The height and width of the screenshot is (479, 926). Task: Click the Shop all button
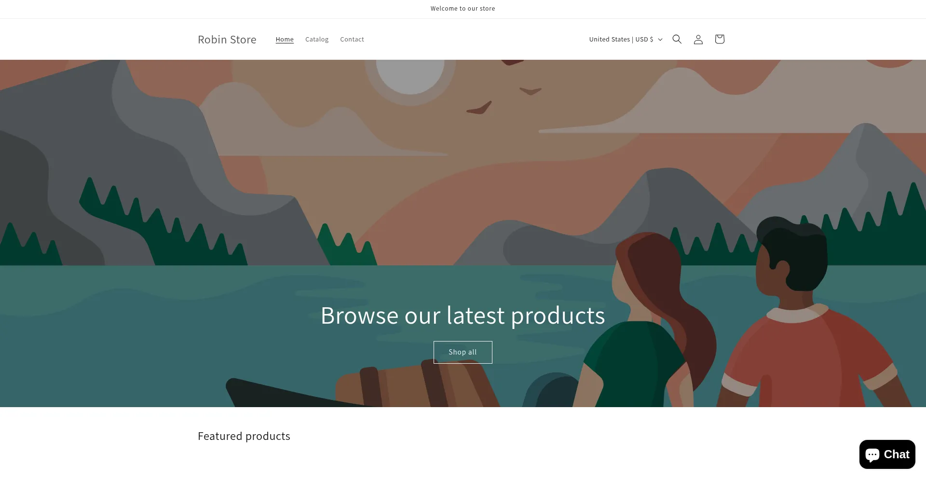(x=463, y=352)
